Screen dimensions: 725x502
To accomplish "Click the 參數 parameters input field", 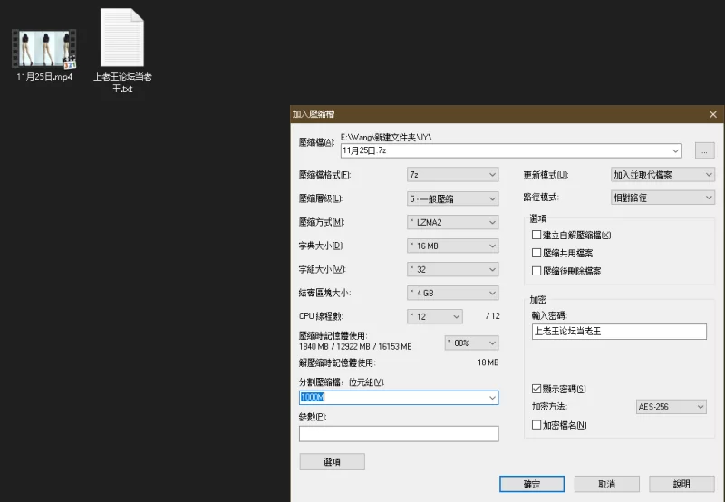I will pyautogui.click(x=399, y=434).
